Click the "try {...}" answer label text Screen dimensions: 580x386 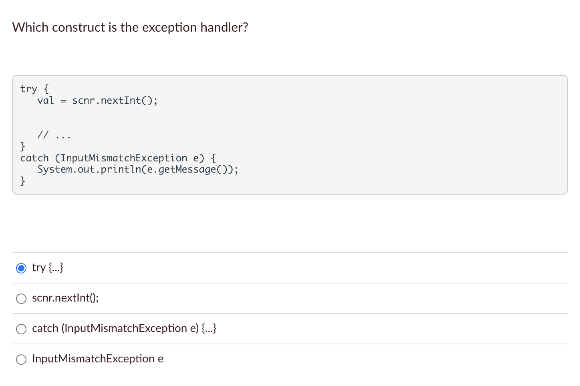[x=48, y=267]
